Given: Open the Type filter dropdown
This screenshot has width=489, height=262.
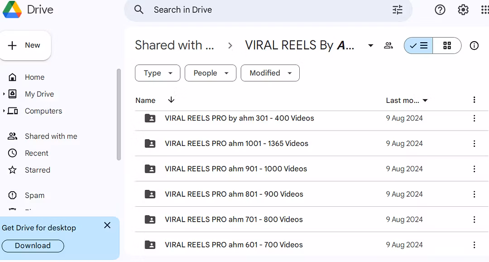Looking at the screenshot, I should 158,73.
